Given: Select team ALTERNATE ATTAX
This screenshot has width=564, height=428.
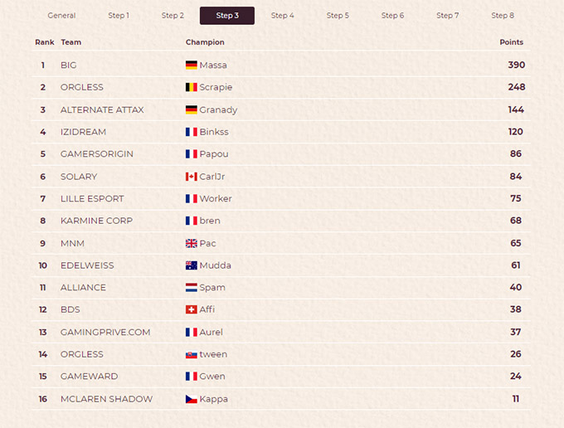Looking at the screenshot, I should pos(102,109).
